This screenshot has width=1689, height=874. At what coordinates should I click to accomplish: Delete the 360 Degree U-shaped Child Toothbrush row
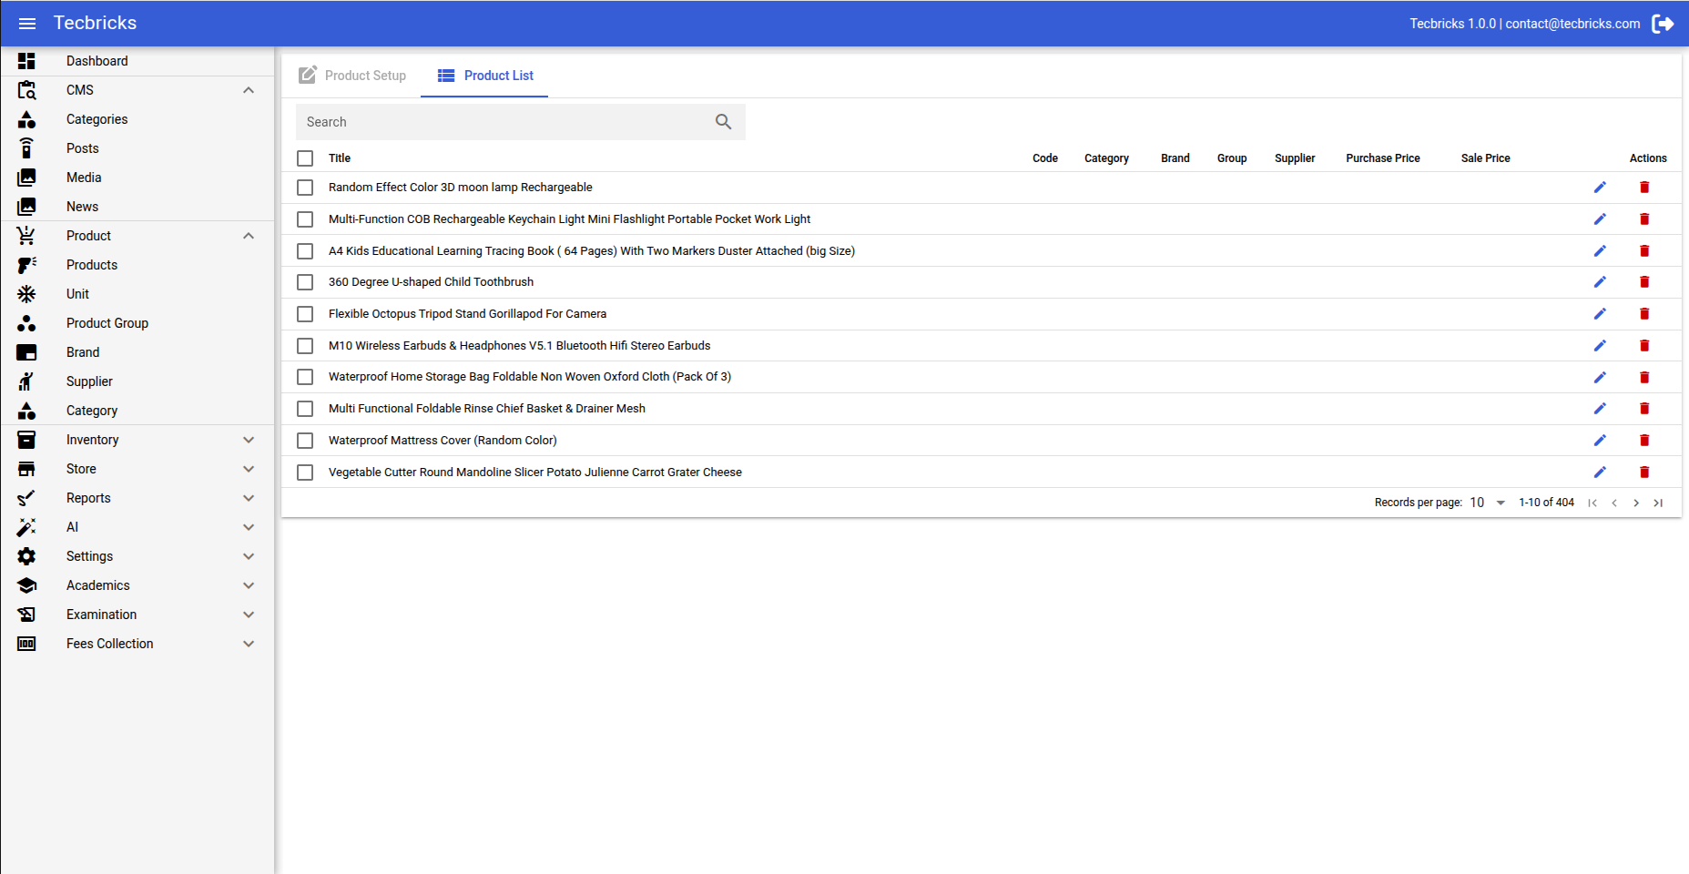(x=1644, y=282)
